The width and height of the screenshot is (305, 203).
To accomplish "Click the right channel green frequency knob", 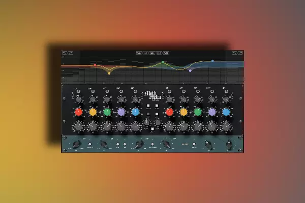I will (198, 112).
